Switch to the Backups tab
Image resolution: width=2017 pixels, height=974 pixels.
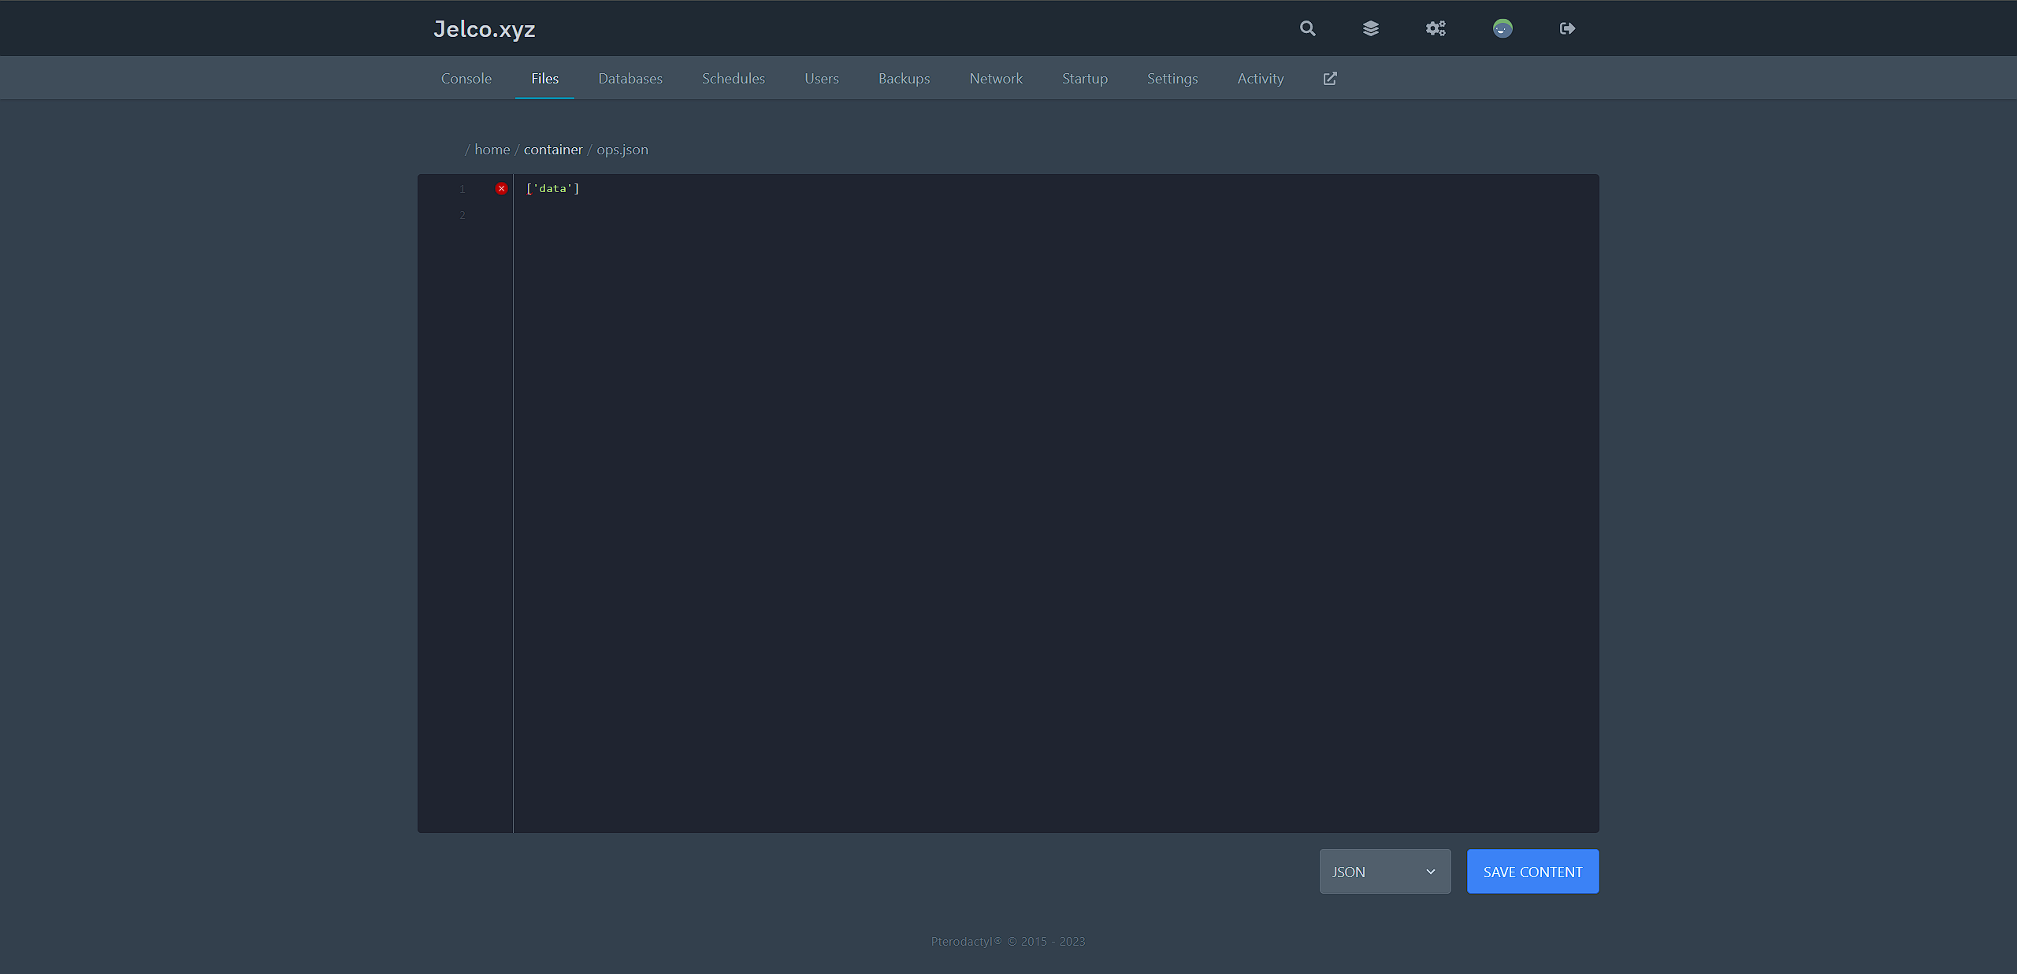click(x=904, y=78)
